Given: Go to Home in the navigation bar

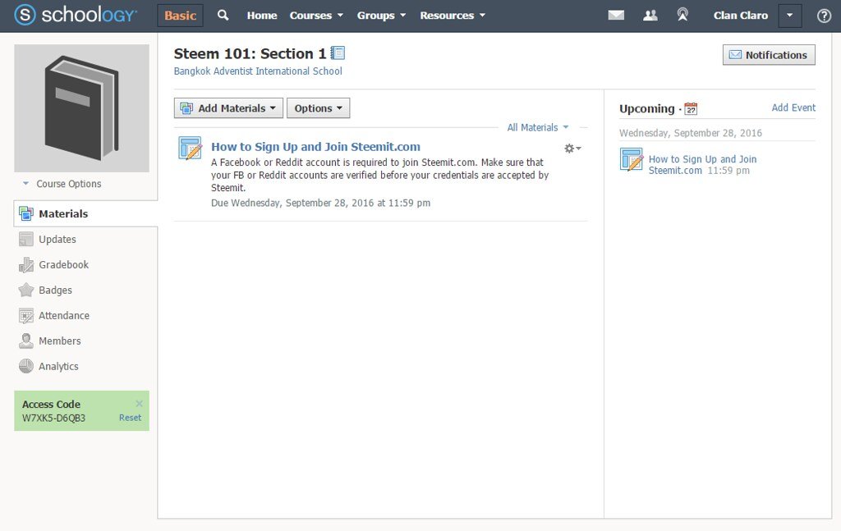Looking at the screenshot, I should click(x=262, y=16).
